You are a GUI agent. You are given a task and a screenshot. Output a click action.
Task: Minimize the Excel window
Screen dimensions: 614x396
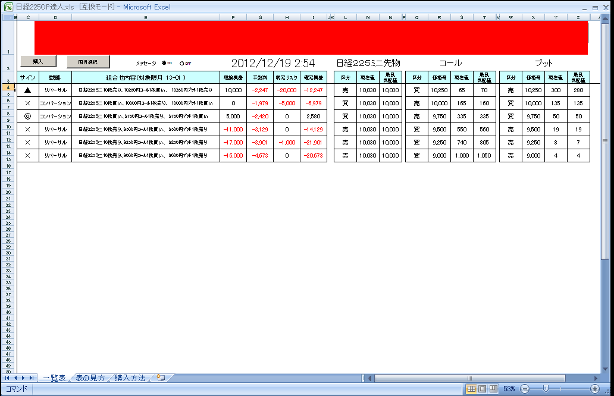(x=584, y=8)
